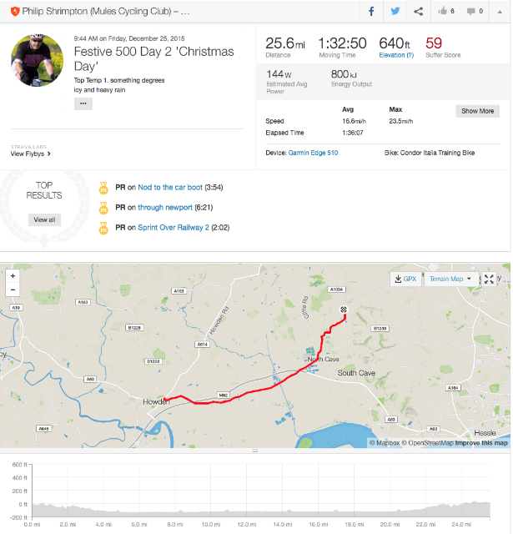
Task: Click the Elevation (?) help link
Action: (396, 55)
